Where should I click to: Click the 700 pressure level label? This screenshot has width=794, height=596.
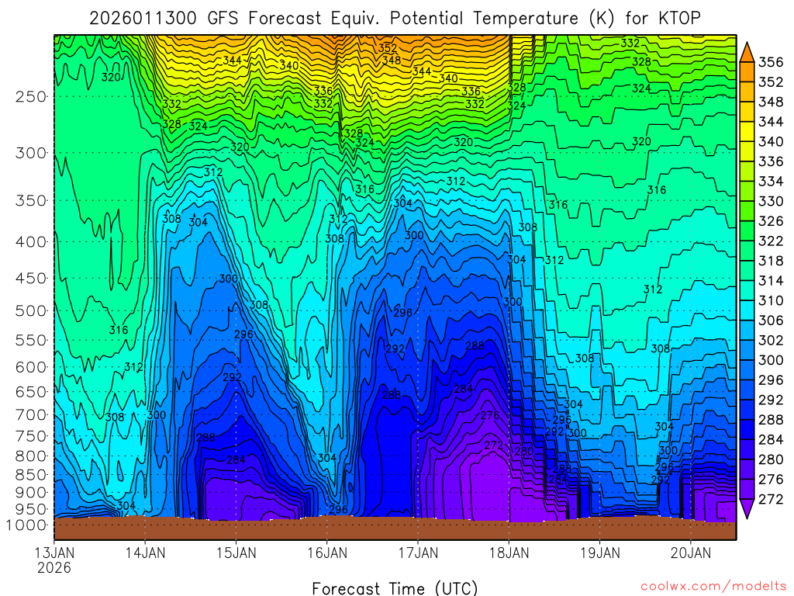pos(30,414)
